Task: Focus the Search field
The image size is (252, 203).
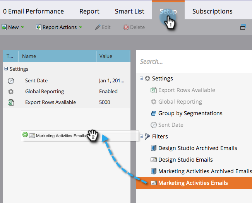Action: (194, 61)
